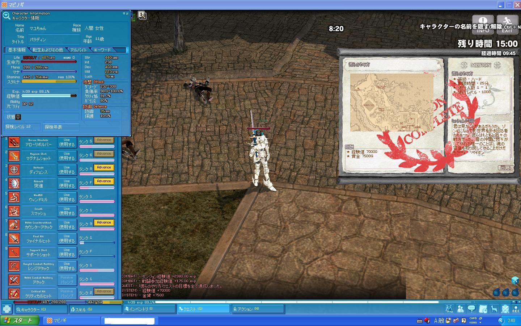The width and height of the screenshot is (521, 326).
Task: Close the Character Information panel
Action: click(x=127, y=13)
